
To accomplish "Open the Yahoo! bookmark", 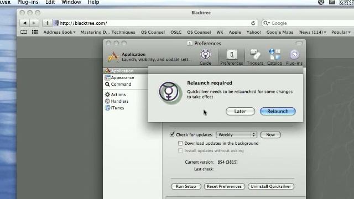I will pyautogui.click(x=253, y=32).
